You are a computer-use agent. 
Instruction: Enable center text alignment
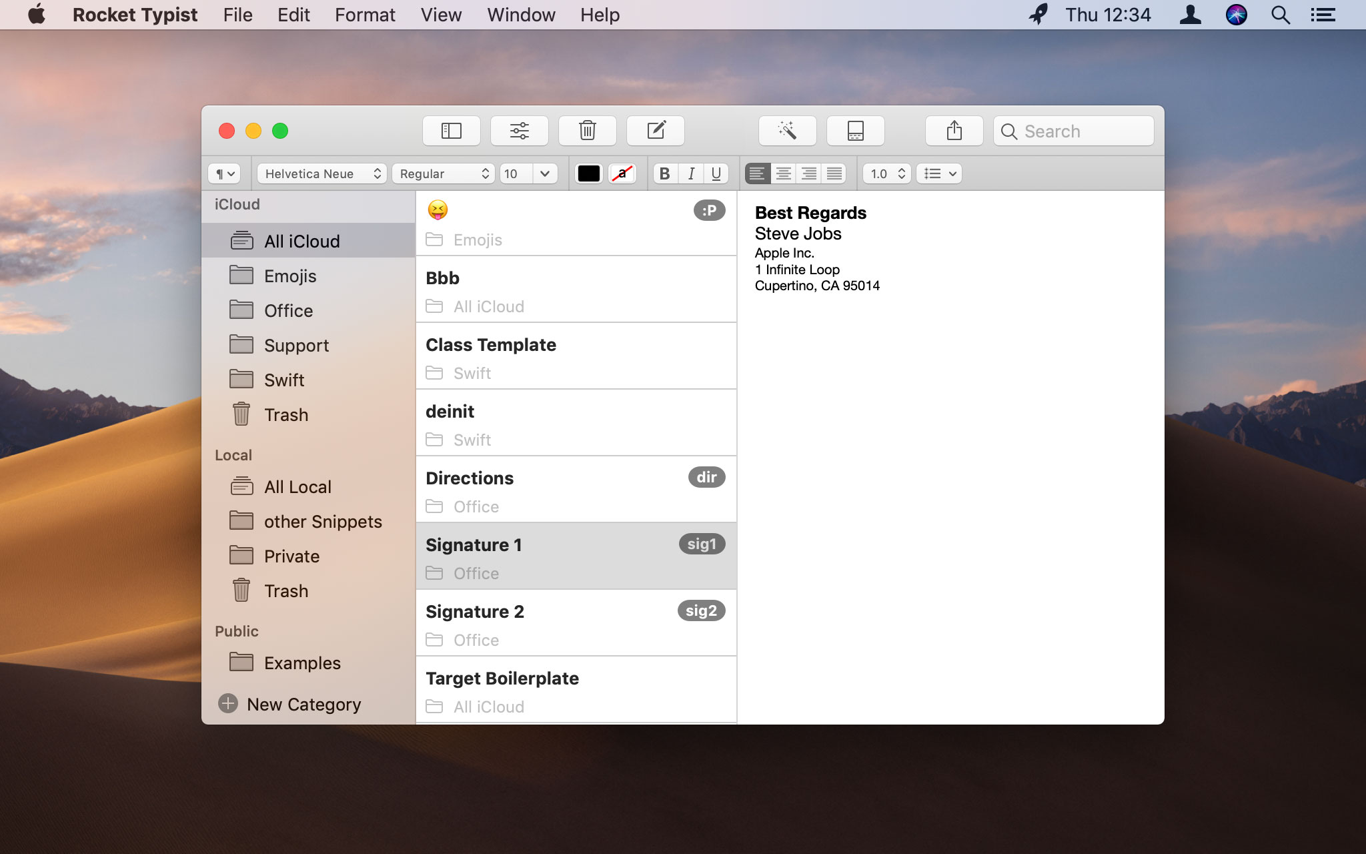784,173
